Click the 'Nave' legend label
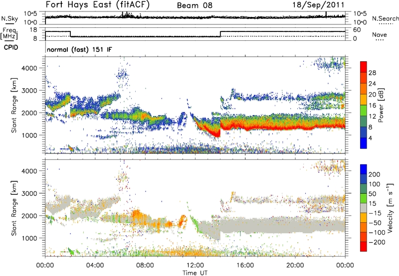The width and height of the screenshot is (399, 276). point(380,34)
